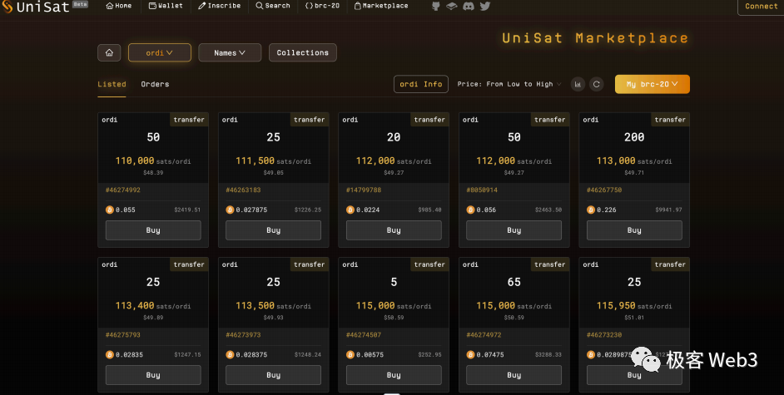Open the chart view icon
784x395 pixels.
pyautogui.click(x=578, y=84)
